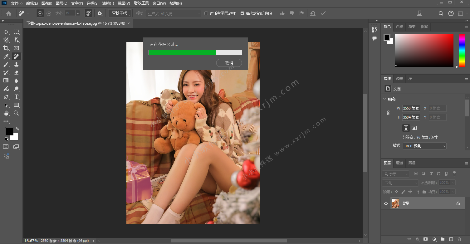Uncheck the 每次笔触后移除 checkbox
This screenshot has height=244, width=470.
tap(242, 13)
